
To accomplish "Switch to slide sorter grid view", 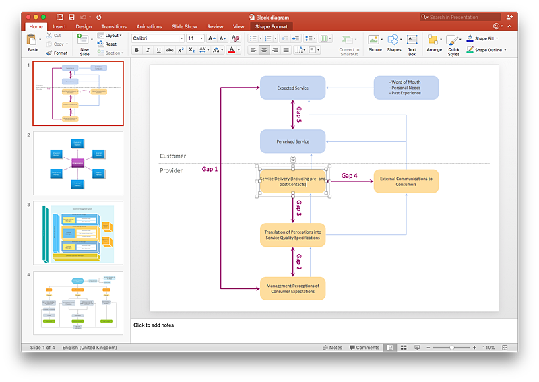I will [404, 348].
